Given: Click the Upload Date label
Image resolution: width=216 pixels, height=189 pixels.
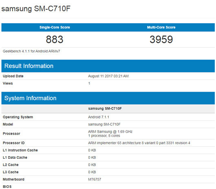Looking at the screenshot, I should click(x=13, y=76).
